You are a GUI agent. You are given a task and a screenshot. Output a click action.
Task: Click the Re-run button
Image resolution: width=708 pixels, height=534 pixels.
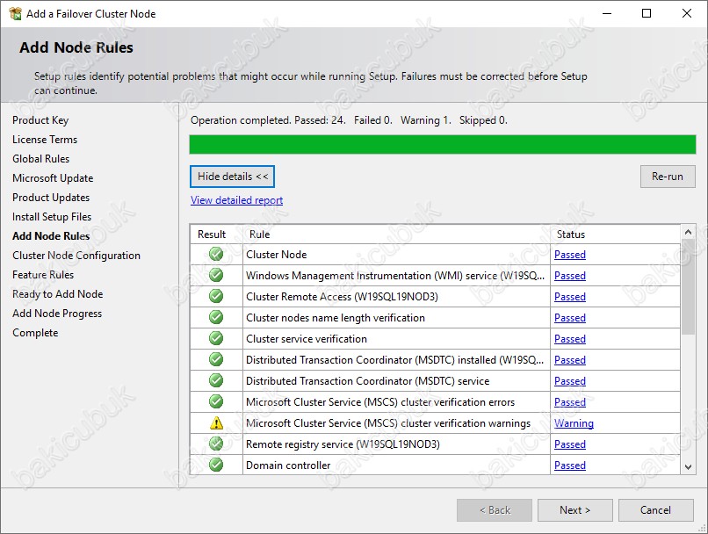(x=668, y=177)
